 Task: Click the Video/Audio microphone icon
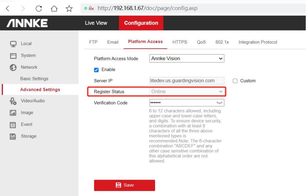tap(13, 101)
